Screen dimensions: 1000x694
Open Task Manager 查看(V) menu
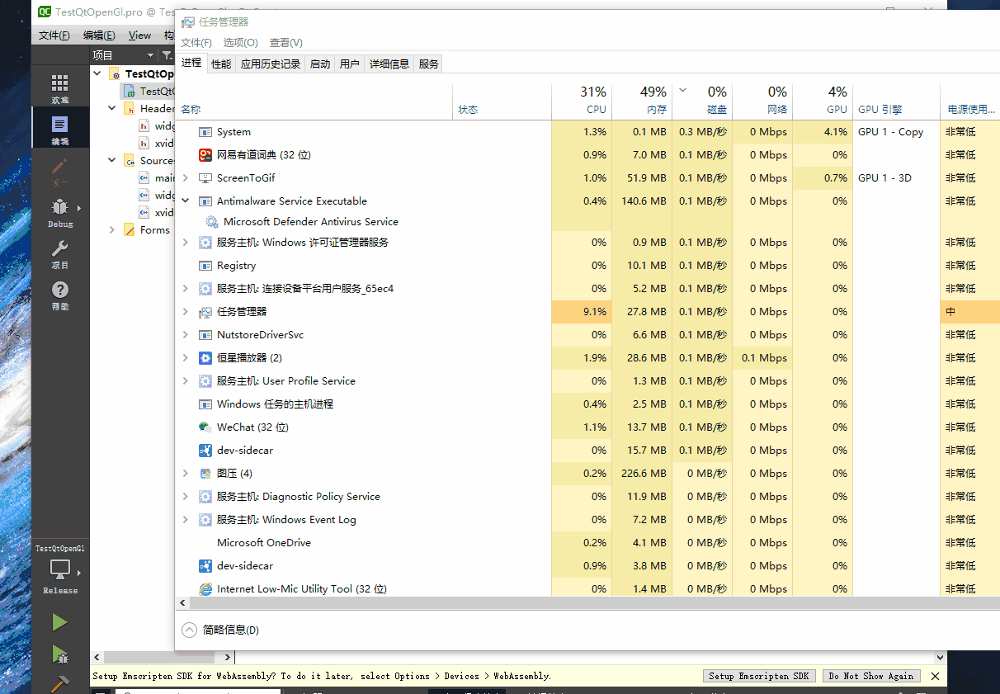point(285,43)
